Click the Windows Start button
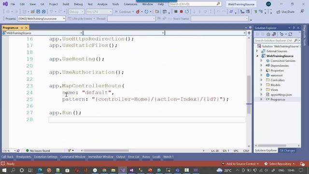Image resolution: width=309 pixels, height=174 pixels. tap(4, 170)
